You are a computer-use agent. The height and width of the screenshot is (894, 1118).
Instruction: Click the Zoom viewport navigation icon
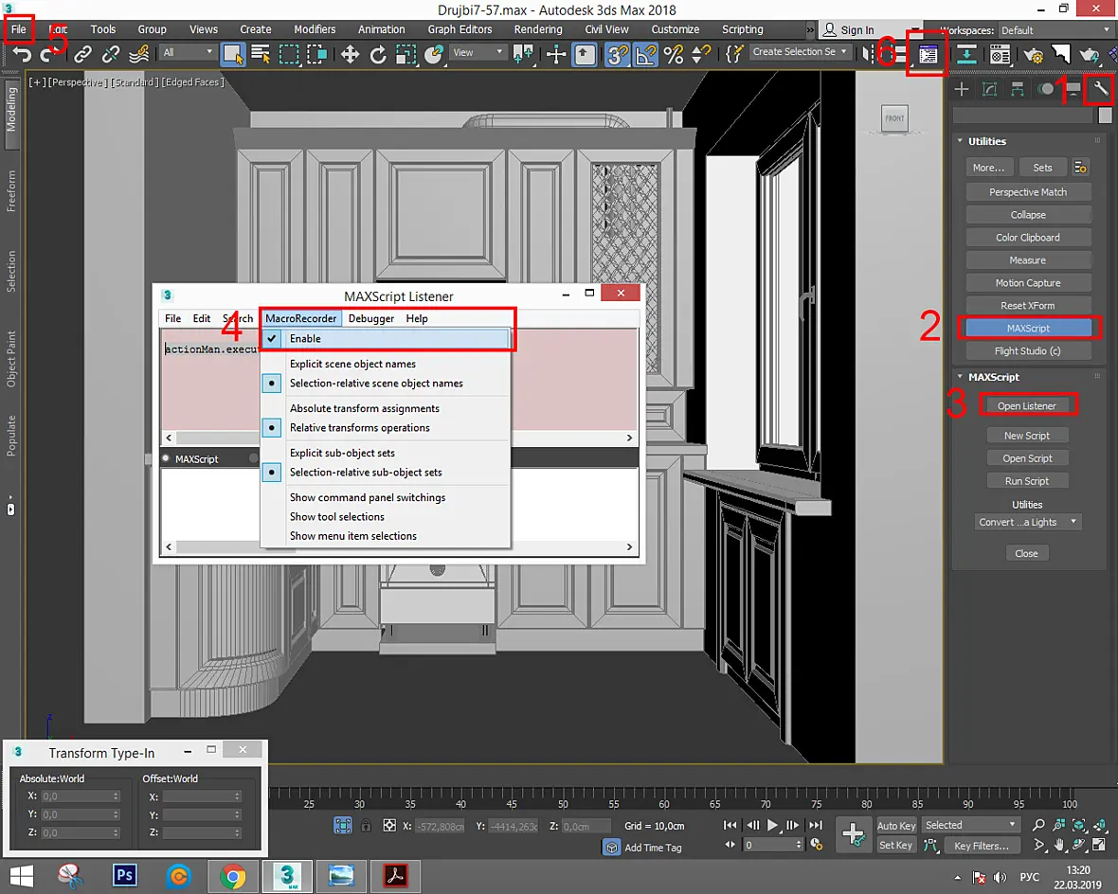pos(1038,825)
